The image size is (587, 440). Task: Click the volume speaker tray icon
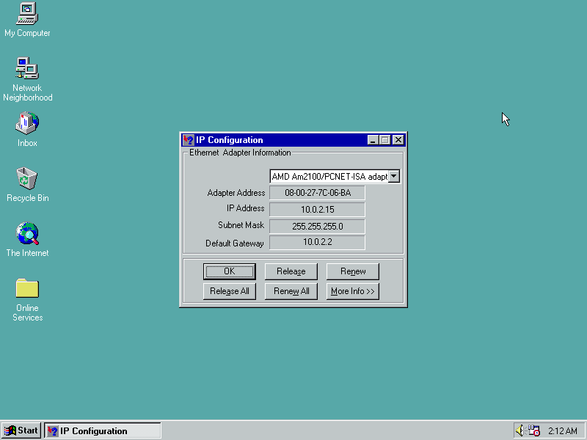[x=520, y=430]
